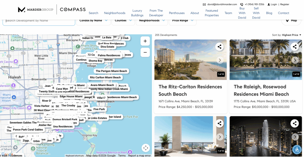Click the map zoom in plus button
304x157 pixels.
pos(145,41)
